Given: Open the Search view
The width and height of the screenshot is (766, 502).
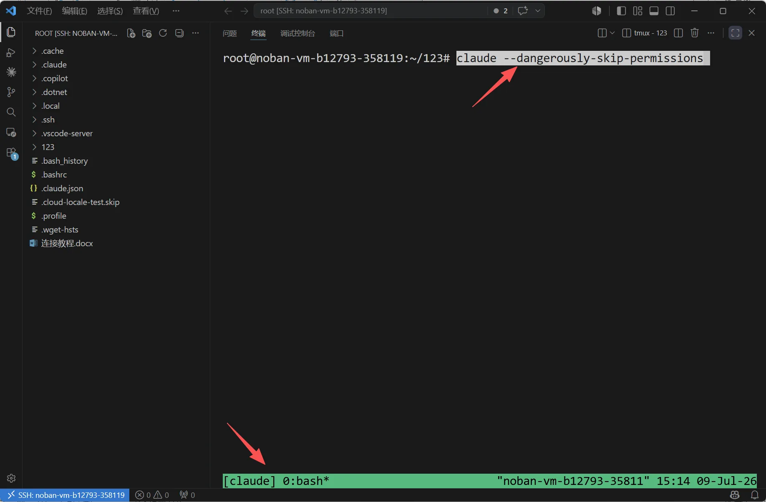Looking at the screenshot, I should (11, 112).
